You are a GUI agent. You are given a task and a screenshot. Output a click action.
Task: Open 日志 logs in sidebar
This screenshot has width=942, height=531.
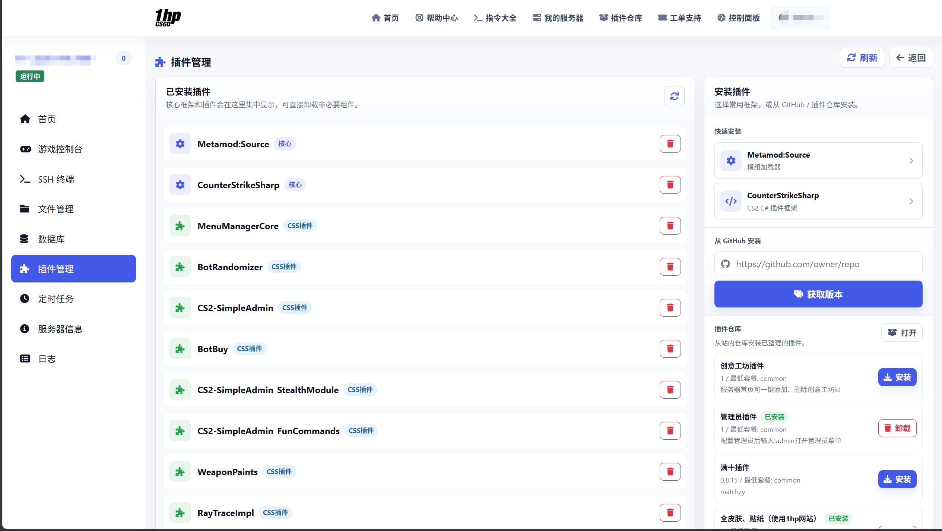73,359
